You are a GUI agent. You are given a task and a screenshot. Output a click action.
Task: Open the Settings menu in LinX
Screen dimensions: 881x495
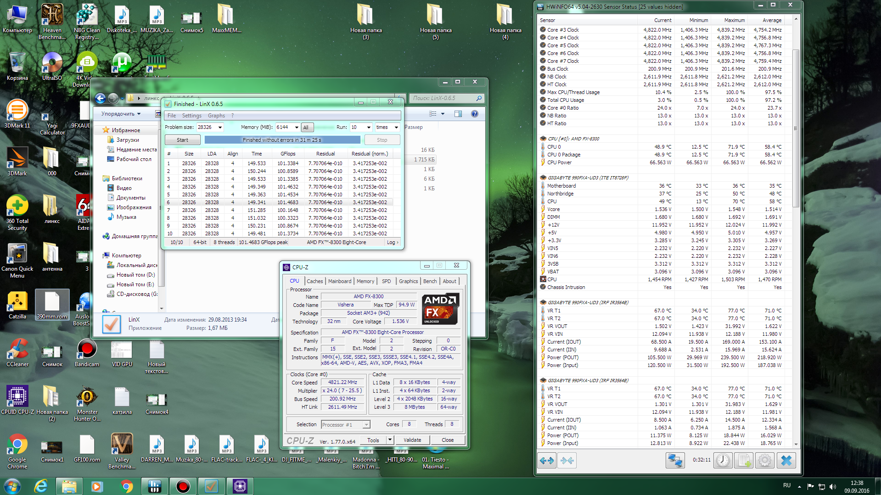pyautogui.click(x=191, y=116)
